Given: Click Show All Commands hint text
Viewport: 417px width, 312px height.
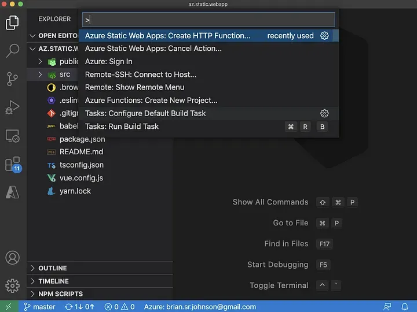Looking at the screenshot, I should click(270, 202).
